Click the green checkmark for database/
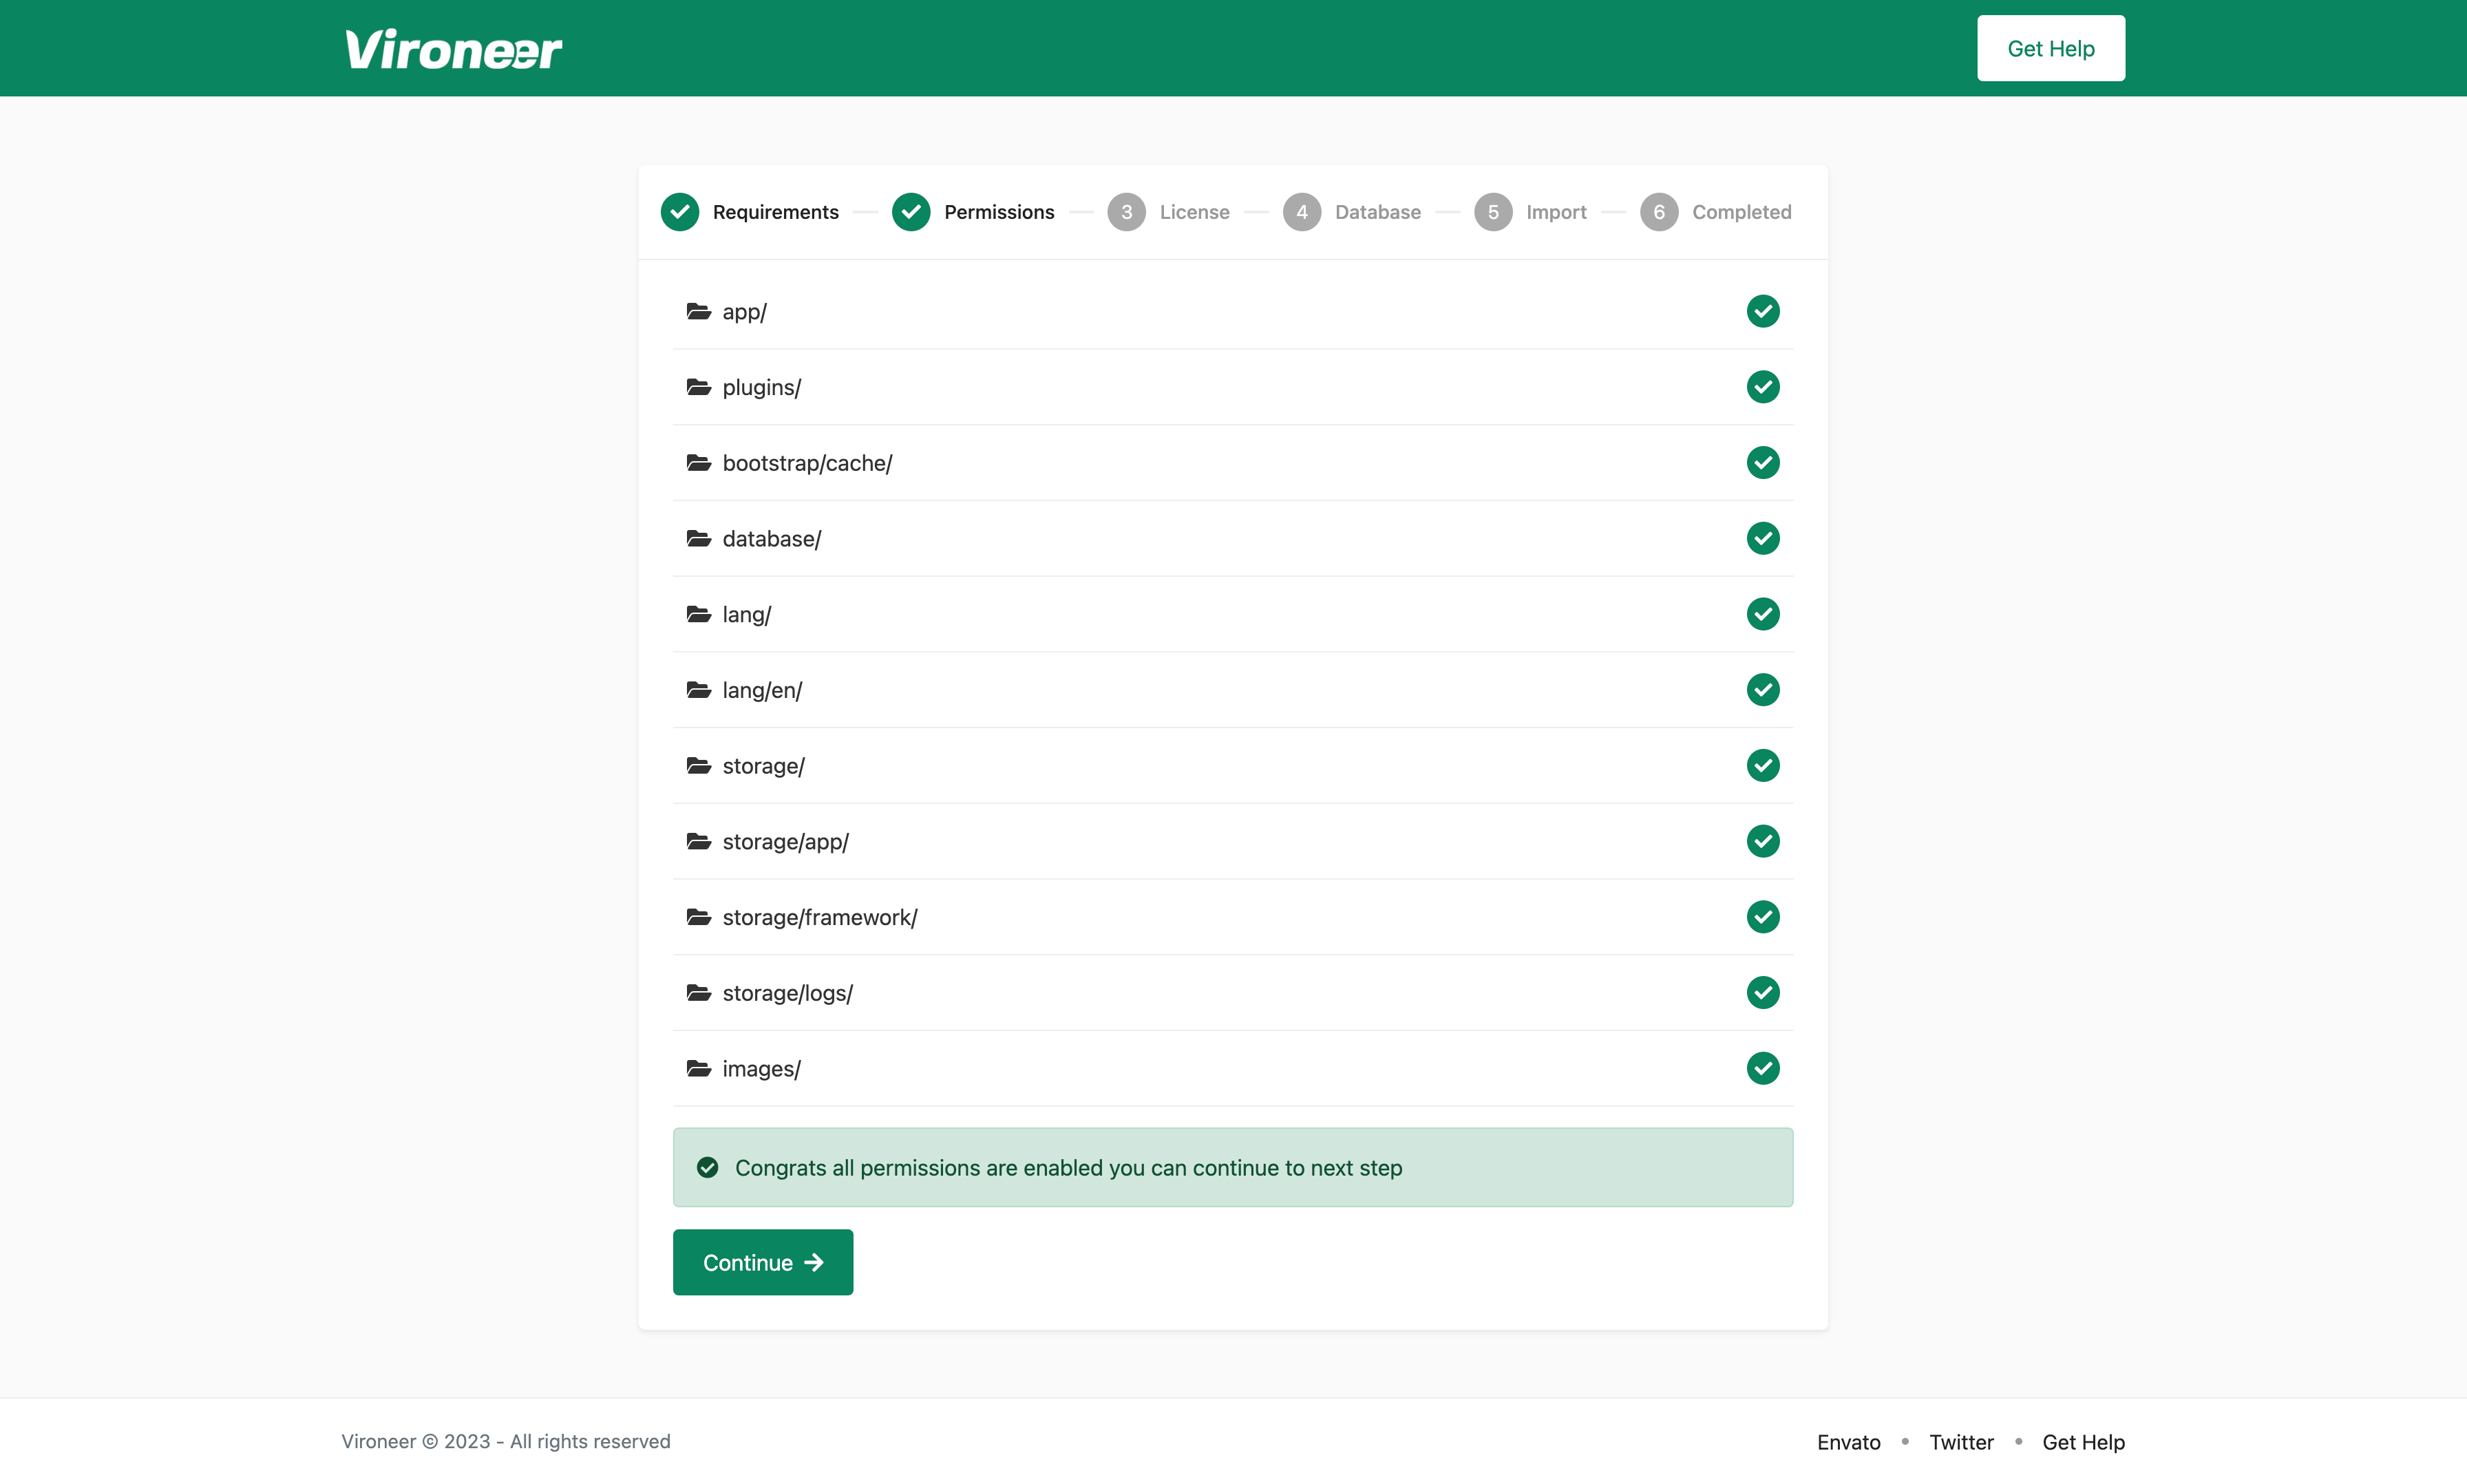This screenshot has height=1484, width=2467. click(x=1762, y=538)
